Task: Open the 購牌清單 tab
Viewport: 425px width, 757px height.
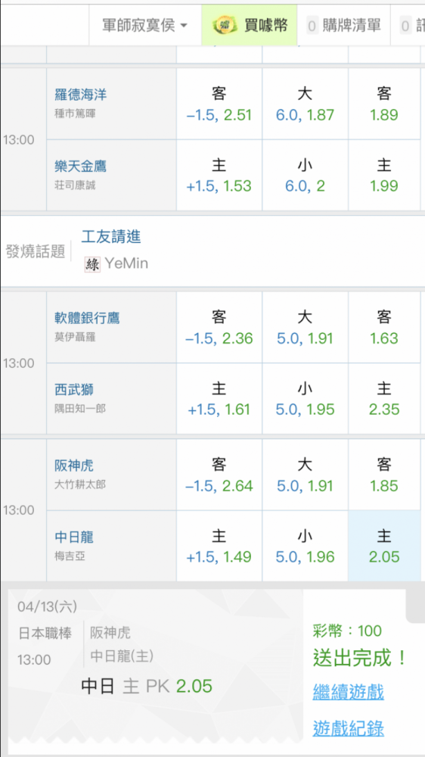Action: [343, 26]
